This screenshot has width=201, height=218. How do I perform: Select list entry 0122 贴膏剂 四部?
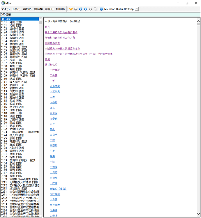coord(20,129)
